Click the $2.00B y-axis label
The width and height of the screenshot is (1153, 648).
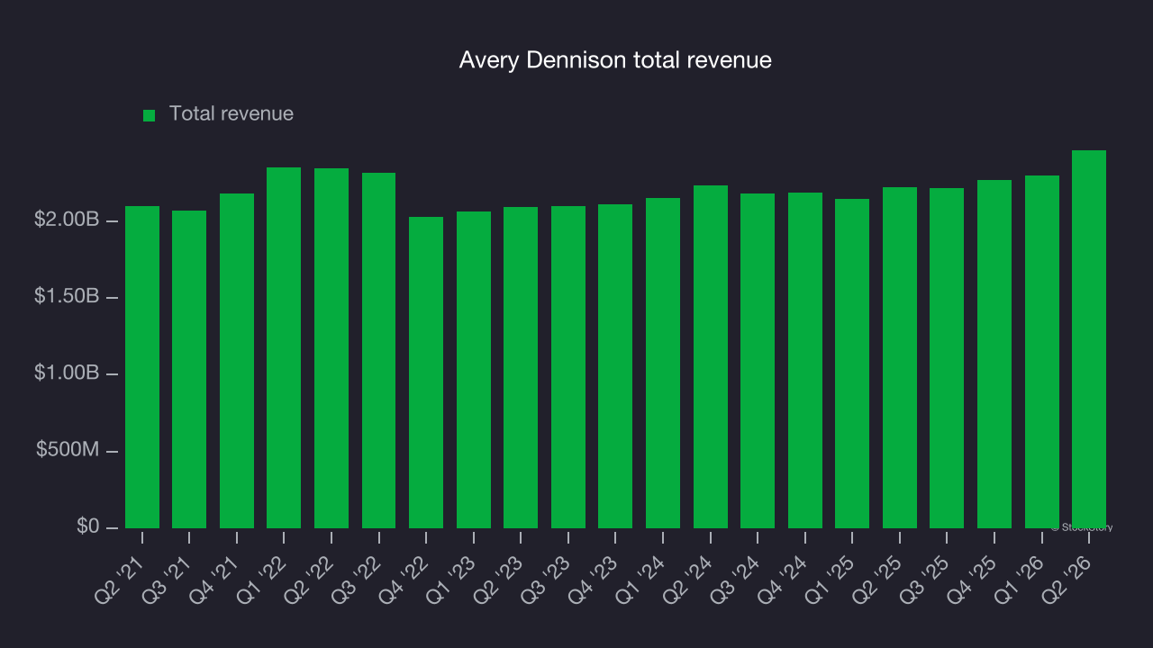67,220
